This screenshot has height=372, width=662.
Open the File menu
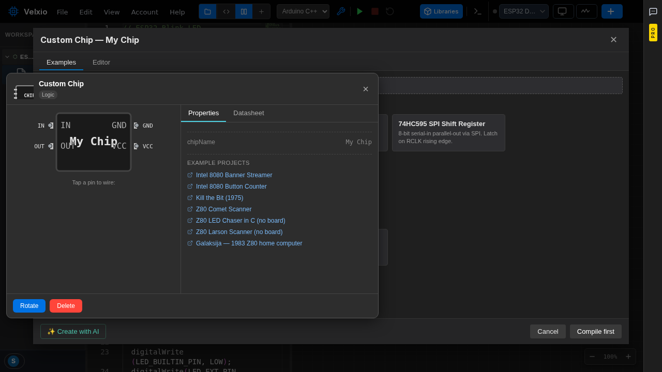pyautogui.click(x=62, y=12)
